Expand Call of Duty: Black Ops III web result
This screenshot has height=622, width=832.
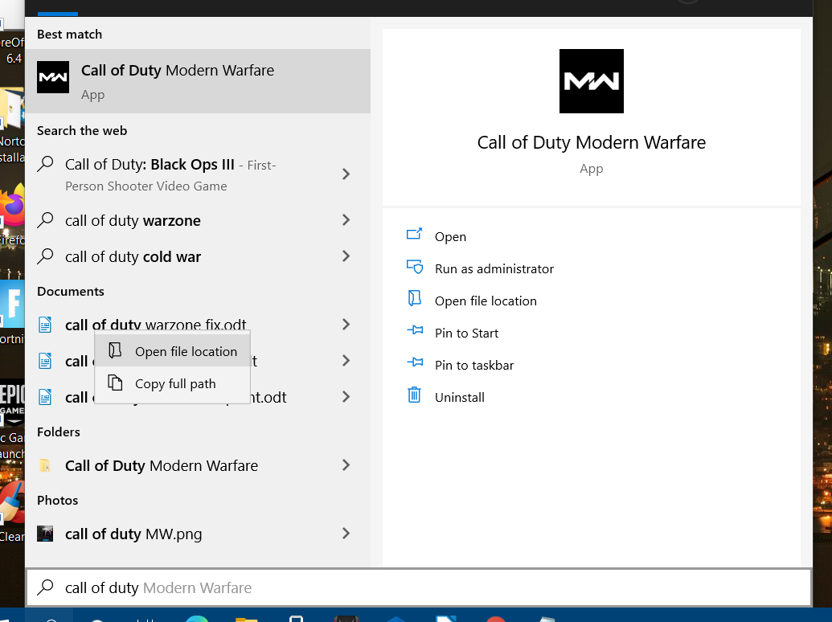pos(346,174)
